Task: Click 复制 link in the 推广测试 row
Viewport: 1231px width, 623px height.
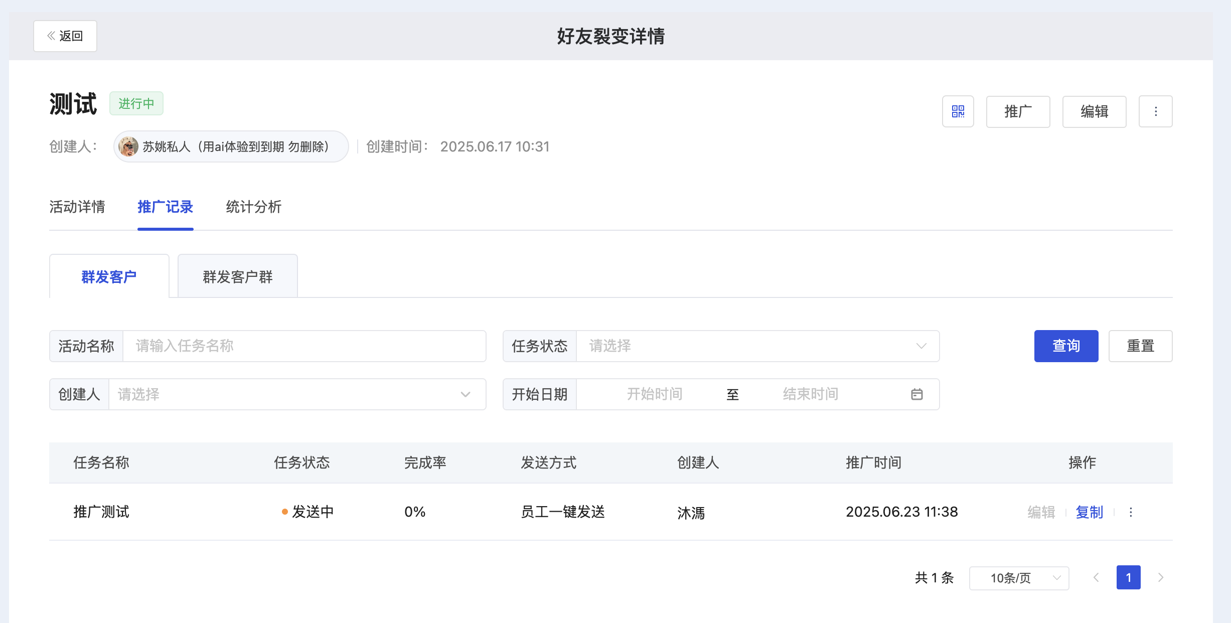Action: tap(1090, 512)
